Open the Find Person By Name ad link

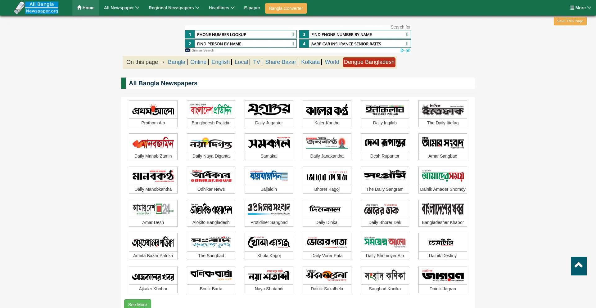point(241,44)
